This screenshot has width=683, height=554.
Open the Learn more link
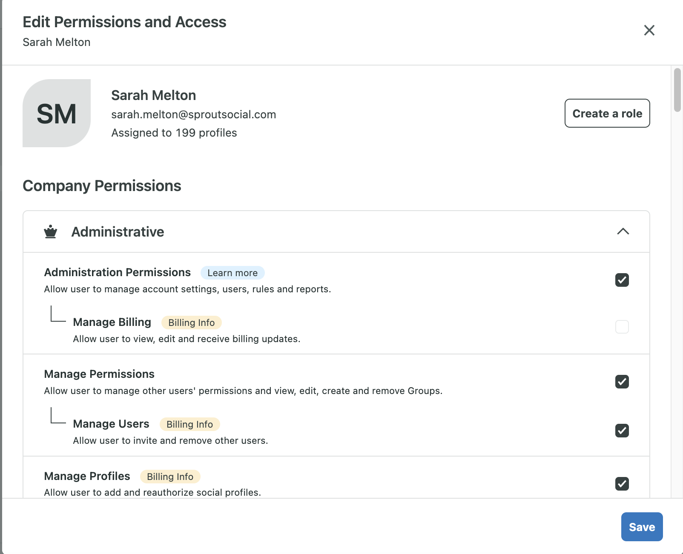[232, 273]
